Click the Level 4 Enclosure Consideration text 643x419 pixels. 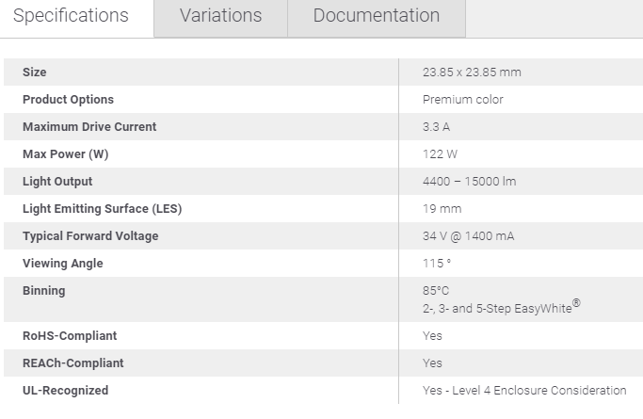point(539,391)
